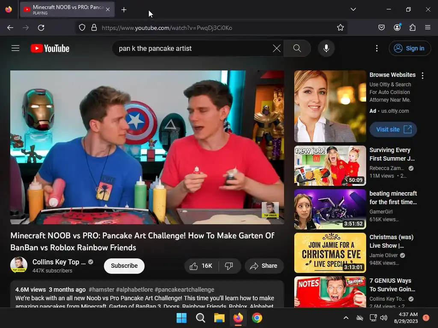Open GamerGirl channel name
Image resolution: width=438 pixels, height=328 pixels.
[381, 212]
